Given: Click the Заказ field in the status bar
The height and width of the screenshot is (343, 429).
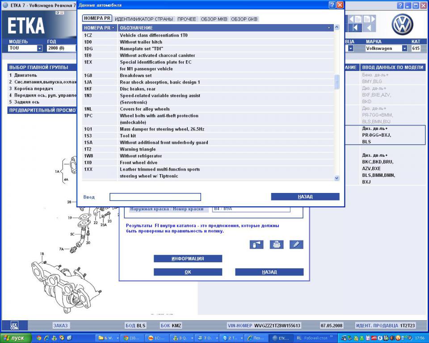Looking at the screenshot, I should [x=60, y=326].
